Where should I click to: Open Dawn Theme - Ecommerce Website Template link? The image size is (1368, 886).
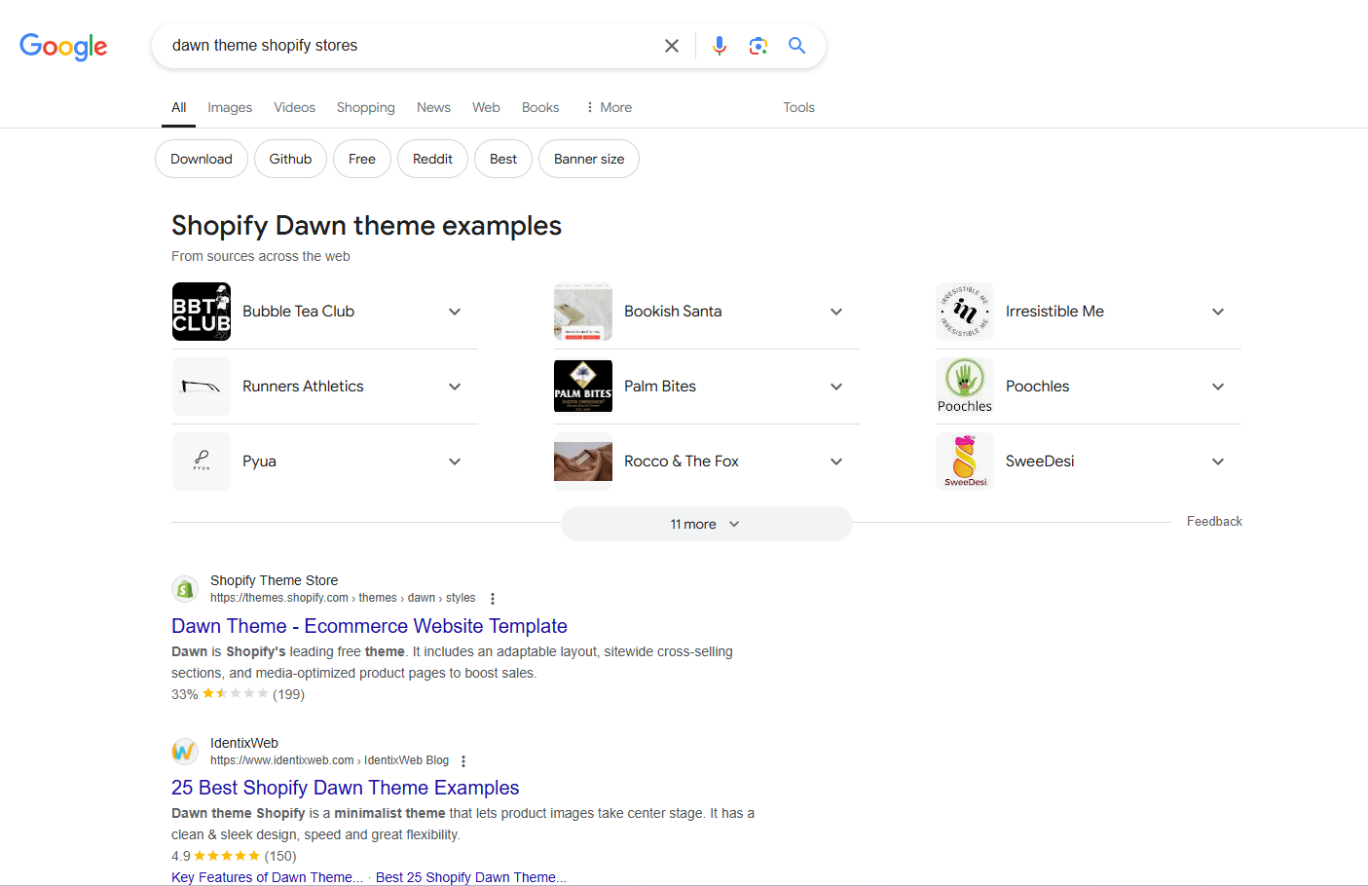click(x=369, y=626)
